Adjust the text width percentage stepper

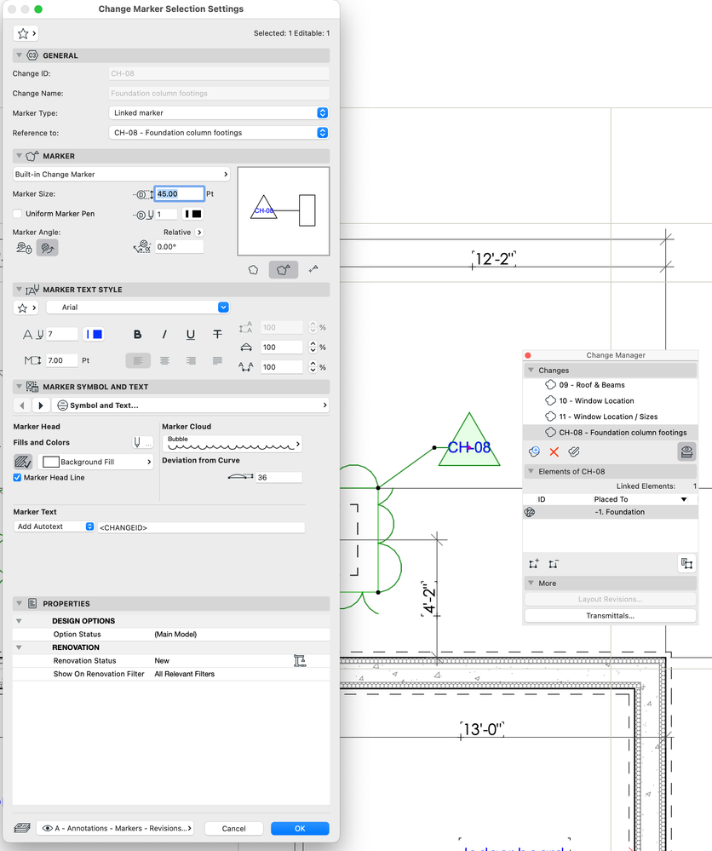pyautogui.click(x=313, y=348)
